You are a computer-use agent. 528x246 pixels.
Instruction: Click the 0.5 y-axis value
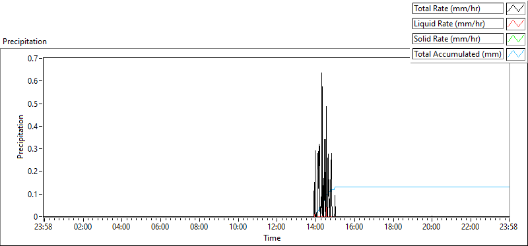pyautogui.click(x=32, y=104)
